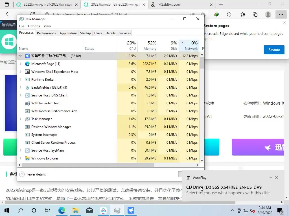The width and height of the screenshot is (289, 216).
Task: Click the WMI Provider Host icon
Action: [27, 103]
